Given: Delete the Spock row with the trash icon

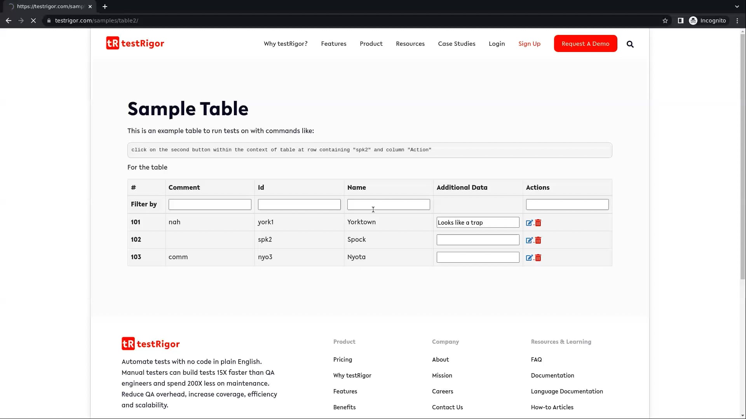Looking at the screenshot, I should pos(538,240).
